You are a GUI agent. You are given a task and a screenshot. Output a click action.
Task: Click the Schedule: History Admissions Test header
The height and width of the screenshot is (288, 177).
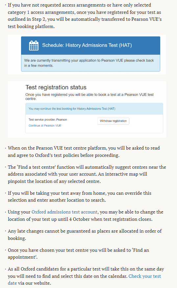90,45
